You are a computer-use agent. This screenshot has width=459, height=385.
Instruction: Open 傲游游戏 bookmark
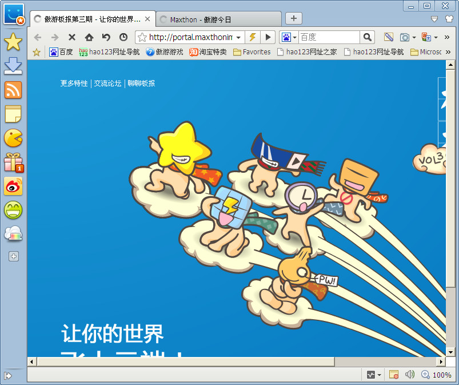(x=165, y=52)
